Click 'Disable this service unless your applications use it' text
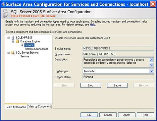The image size is (157, 121). click(x=82, y=38)
